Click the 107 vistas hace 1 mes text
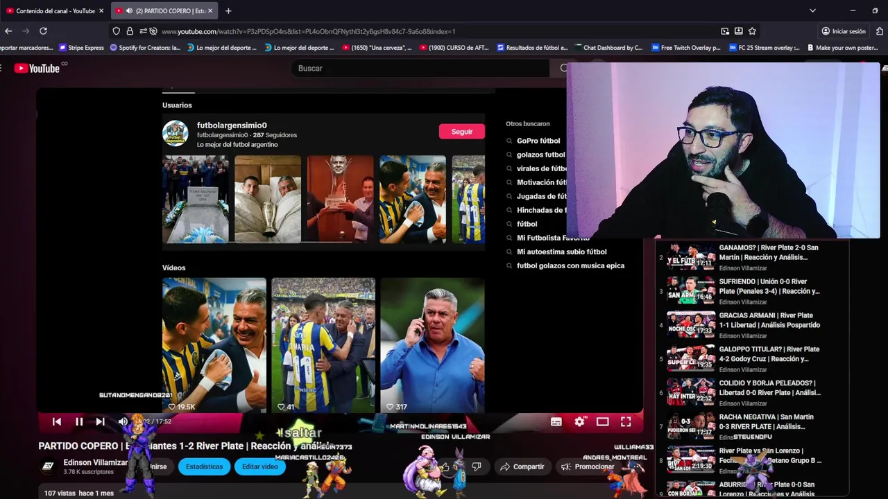Image resolution: width=888 pixels, height=499 pixels. [x=78, y=493]
